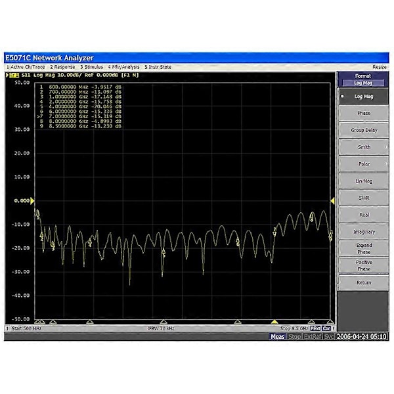Click marker list row 600.00000 MHz -3.9517 dB
The height and width of the screenshot is (394, 394).
80,87
